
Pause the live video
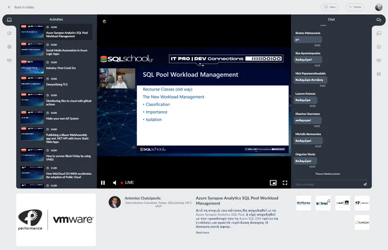click(x=103, y=183)
